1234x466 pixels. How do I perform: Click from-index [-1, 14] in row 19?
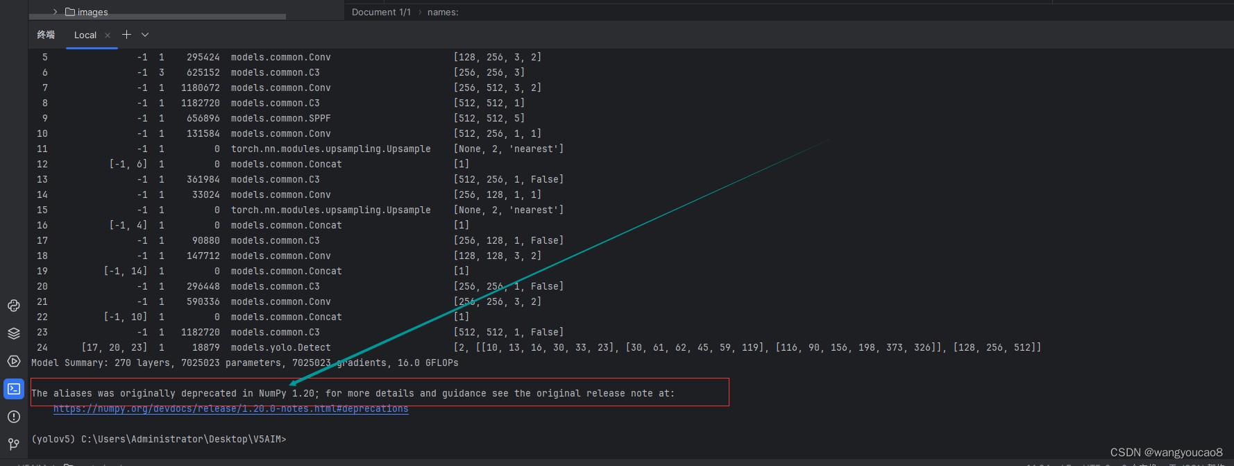[126, 271]
